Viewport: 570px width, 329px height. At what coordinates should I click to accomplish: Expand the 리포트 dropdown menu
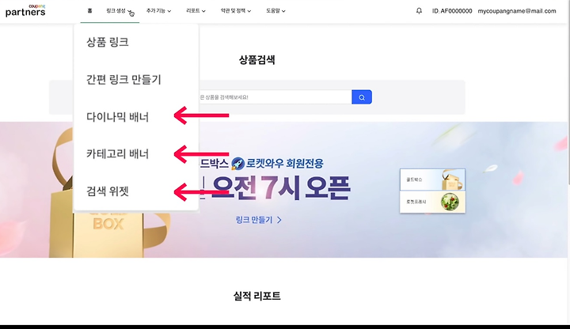point(196,11)
